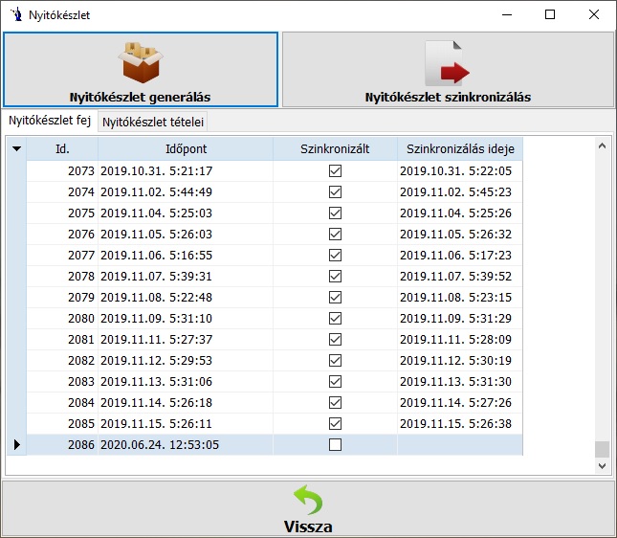Click the scrollbar up arrow

coord(602,146)
